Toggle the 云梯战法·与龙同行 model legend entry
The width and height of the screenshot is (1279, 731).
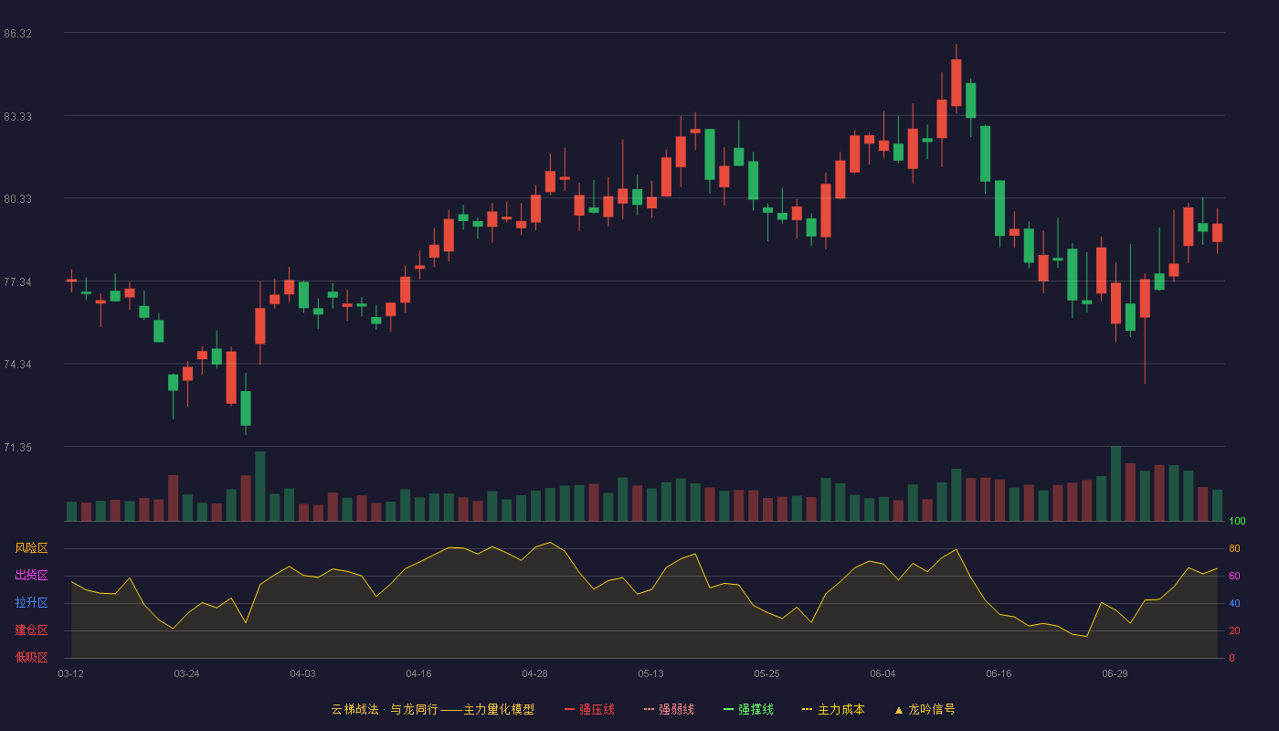click(432, 709)
